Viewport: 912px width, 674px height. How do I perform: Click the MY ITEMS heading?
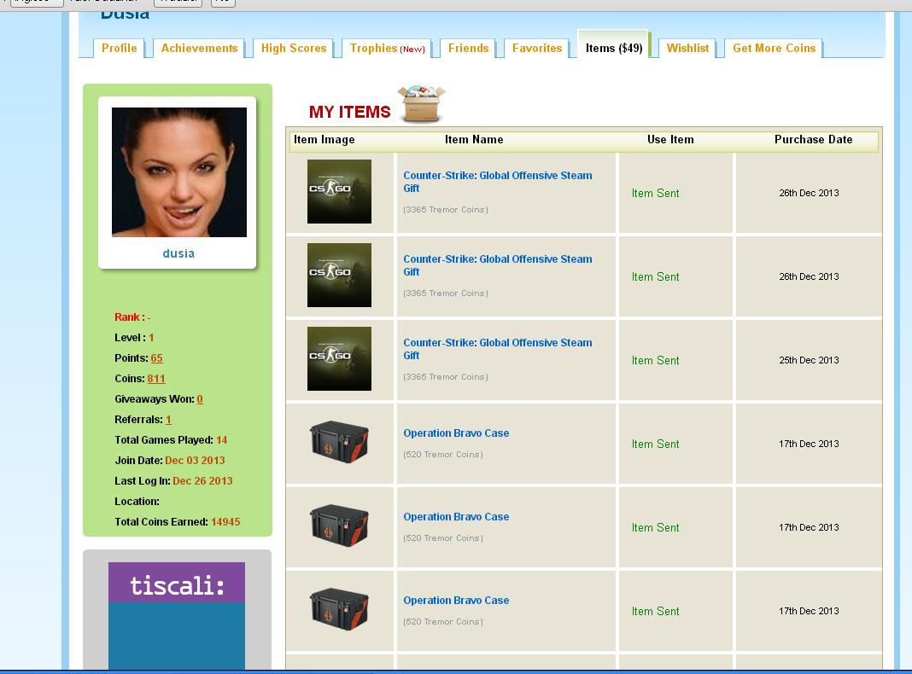tap(349, 112)
